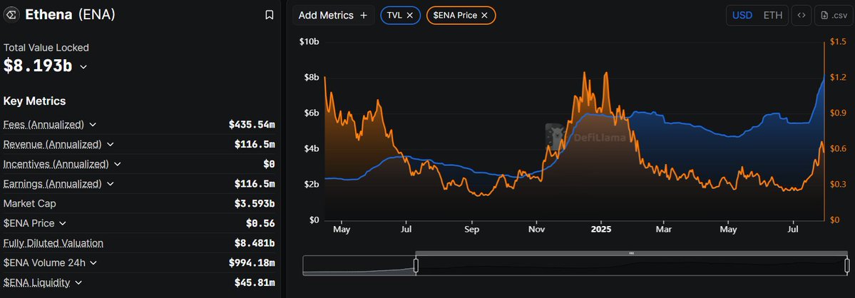Click the unselected left portion of range overview
The image size is (855, 298).
pyautogui.click(x=359, y=265)
